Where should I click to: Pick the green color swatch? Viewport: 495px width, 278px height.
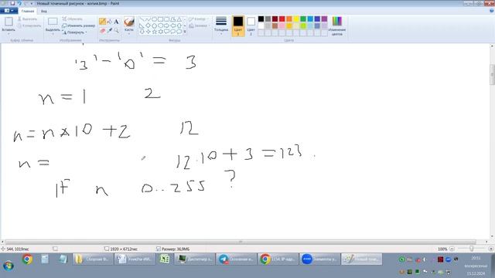303,19
